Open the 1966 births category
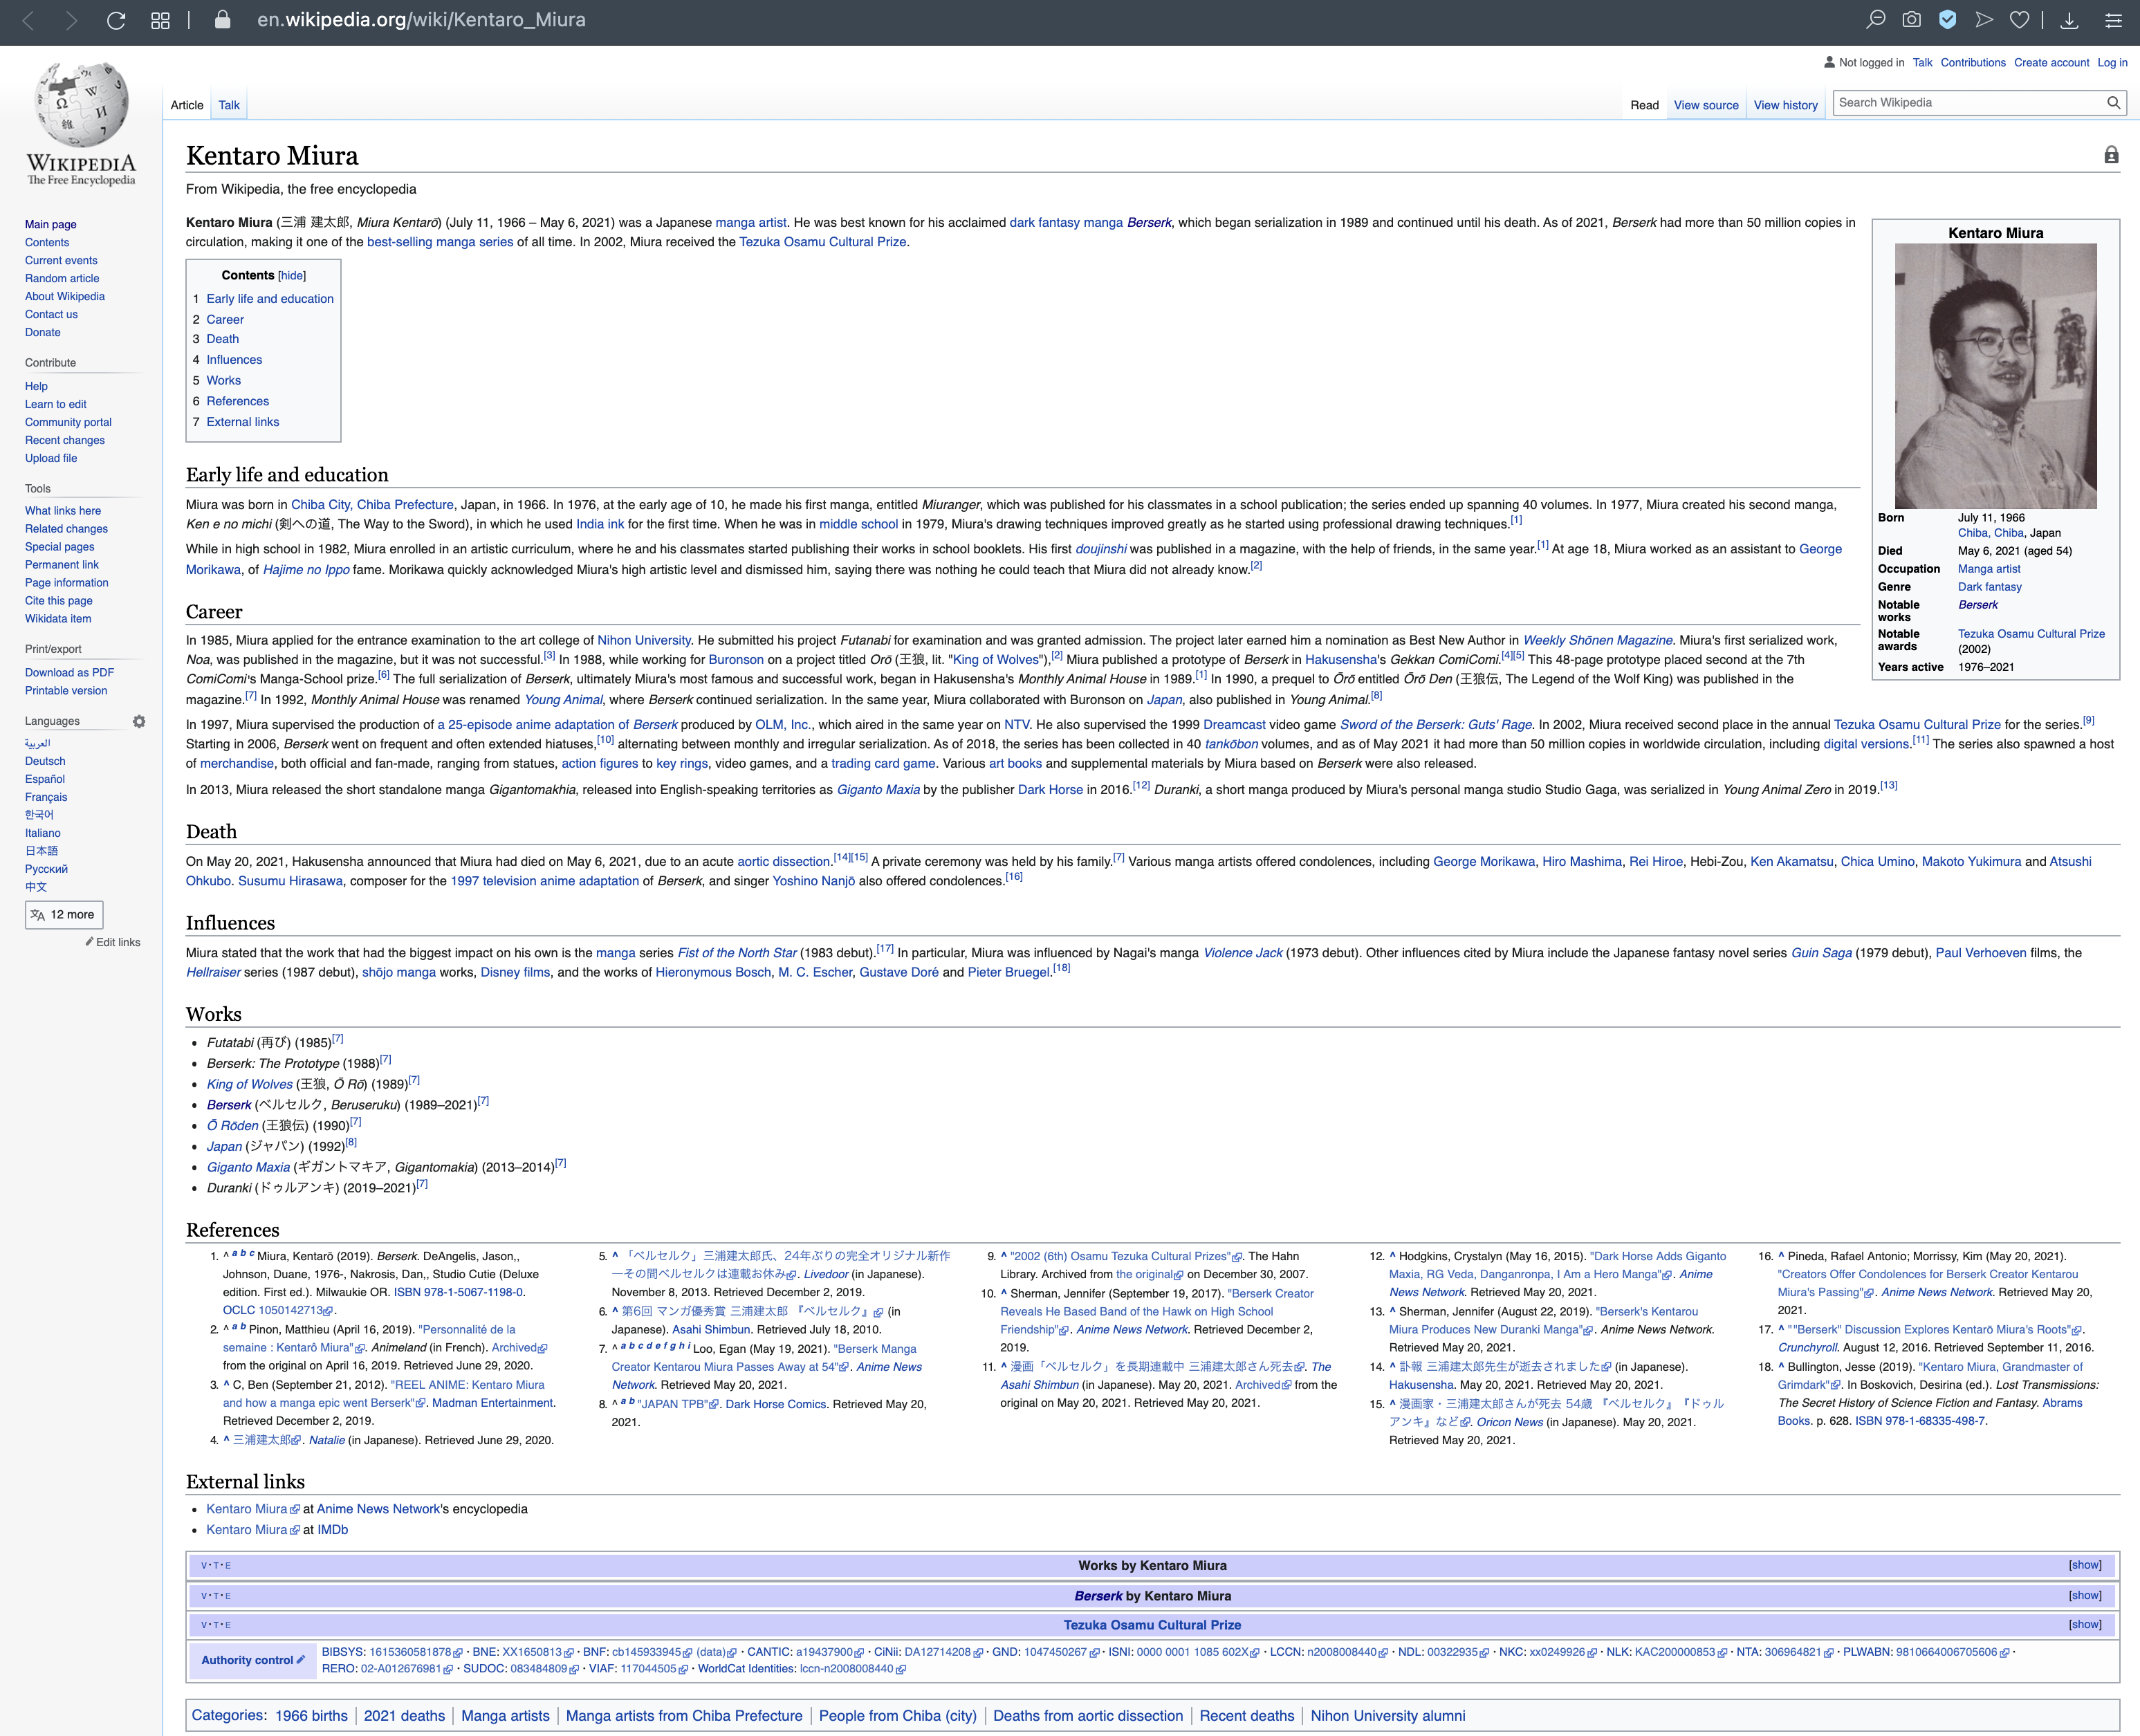 (x=311, y=1715)
